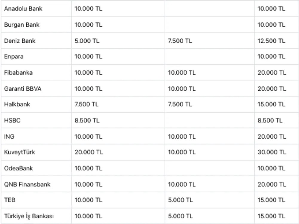Click Deniz Bank's 12.500 TL amount

(271, 41)
